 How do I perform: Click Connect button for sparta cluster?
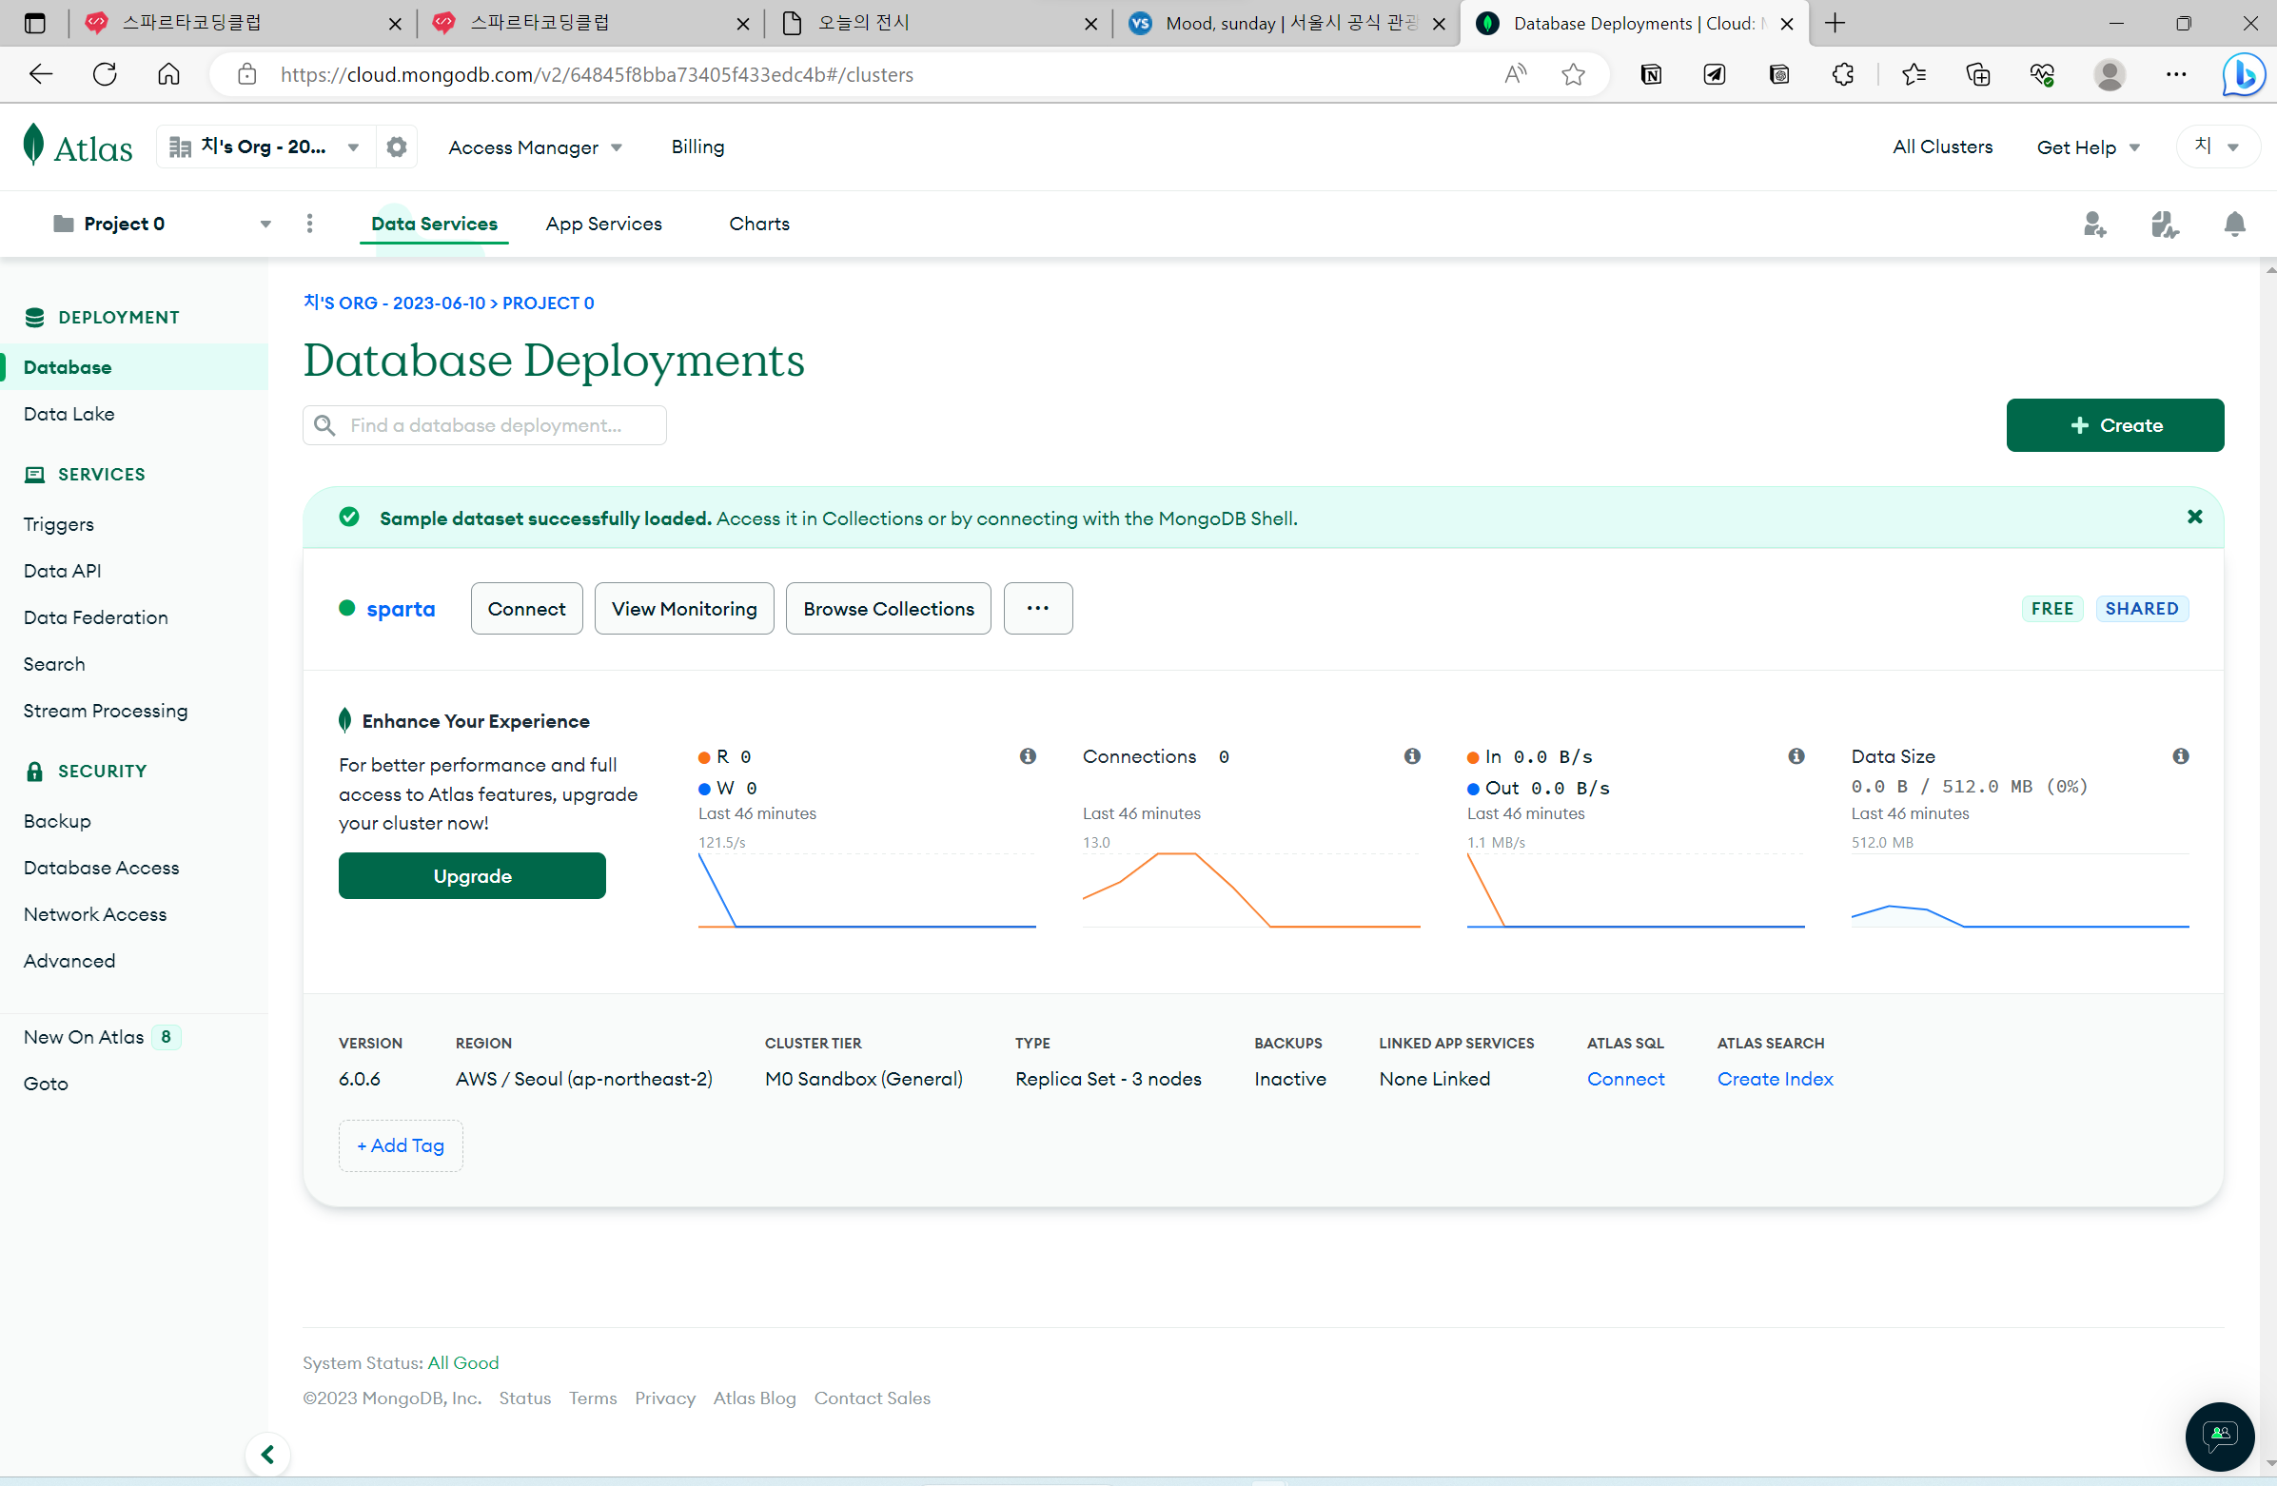pos(526,608)
